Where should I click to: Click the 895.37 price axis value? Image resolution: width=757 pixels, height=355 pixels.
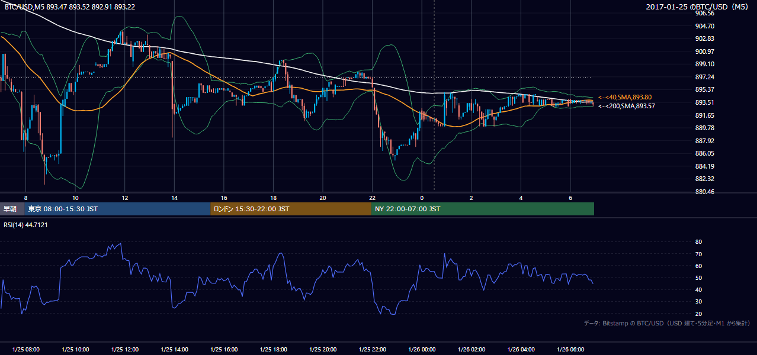(704, 89)
